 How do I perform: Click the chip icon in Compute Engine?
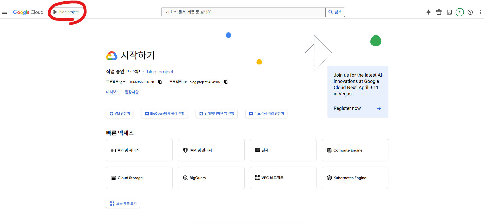pos(329,150)
